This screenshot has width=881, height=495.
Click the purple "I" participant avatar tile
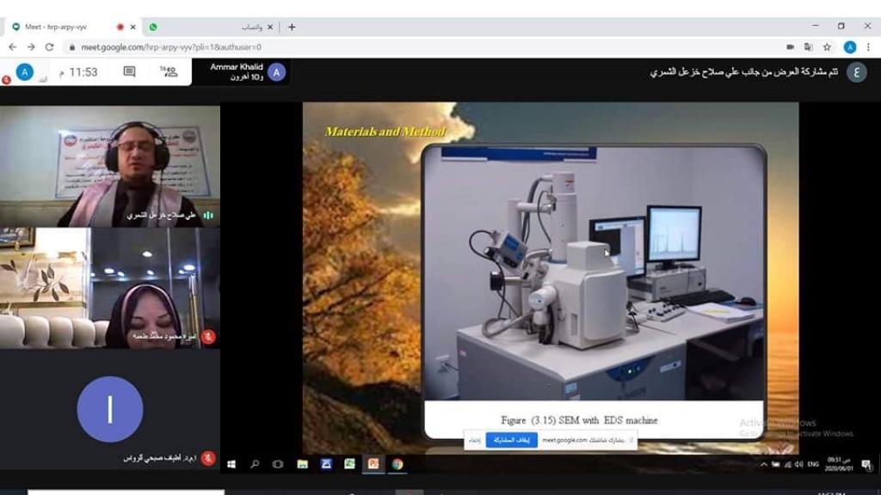[109, 409]
